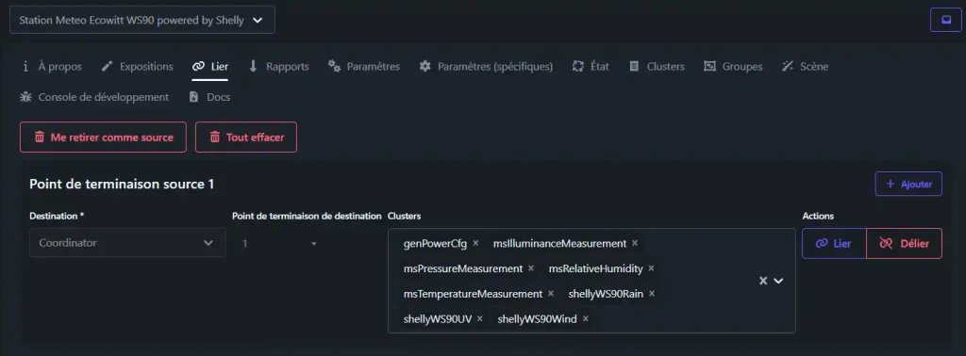
Task: Remove shellyWS90UV cluster tag
Action: coord(480,319)
